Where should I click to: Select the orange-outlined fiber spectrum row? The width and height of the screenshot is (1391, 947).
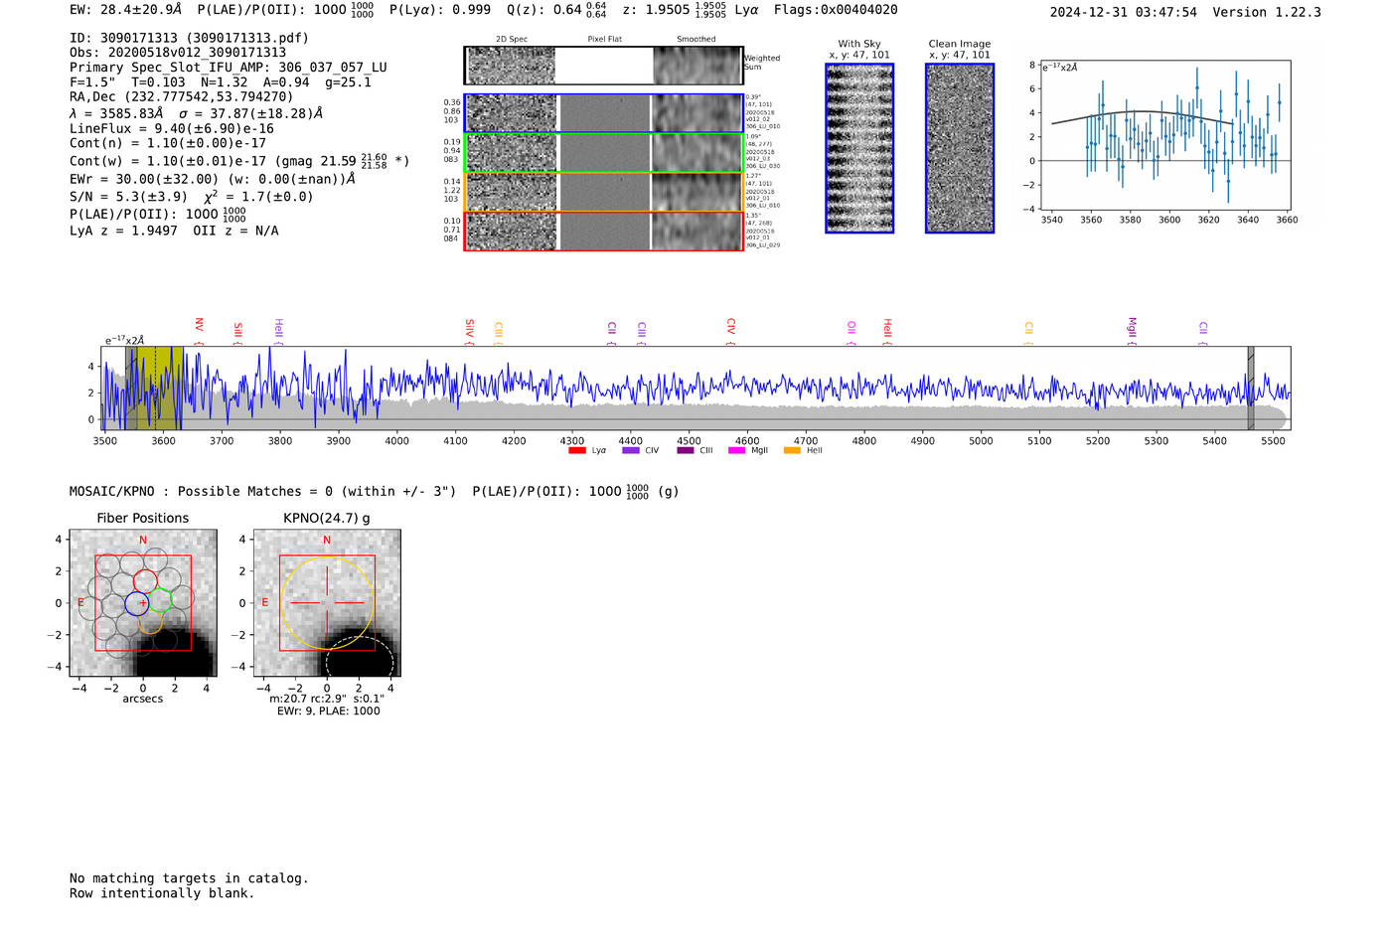[603, 192]
